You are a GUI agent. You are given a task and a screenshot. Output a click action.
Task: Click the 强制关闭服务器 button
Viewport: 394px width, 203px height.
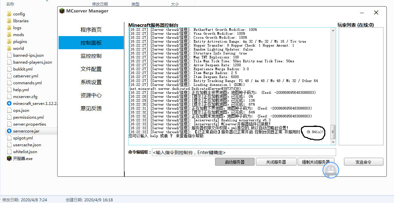pos(316,162)
